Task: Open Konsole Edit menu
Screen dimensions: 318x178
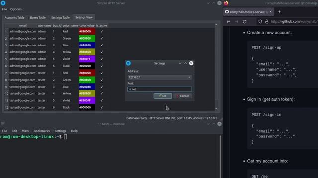Action: [x=14, y=131]
